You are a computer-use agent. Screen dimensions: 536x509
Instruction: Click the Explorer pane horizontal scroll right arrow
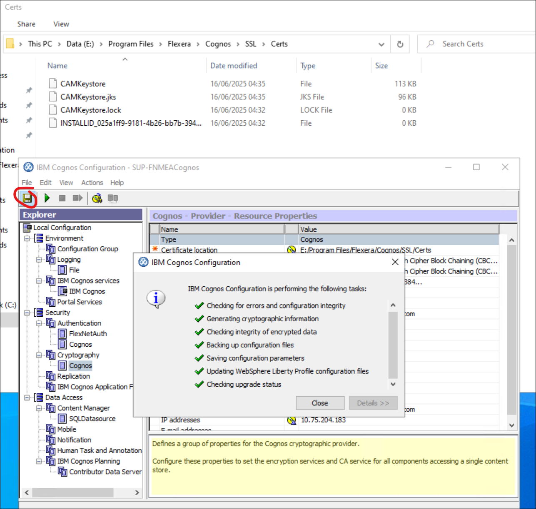click(137, 493)
